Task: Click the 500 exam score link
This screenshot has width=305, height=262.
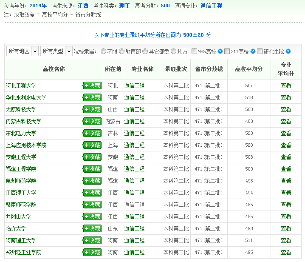Action: click(165, 6)
